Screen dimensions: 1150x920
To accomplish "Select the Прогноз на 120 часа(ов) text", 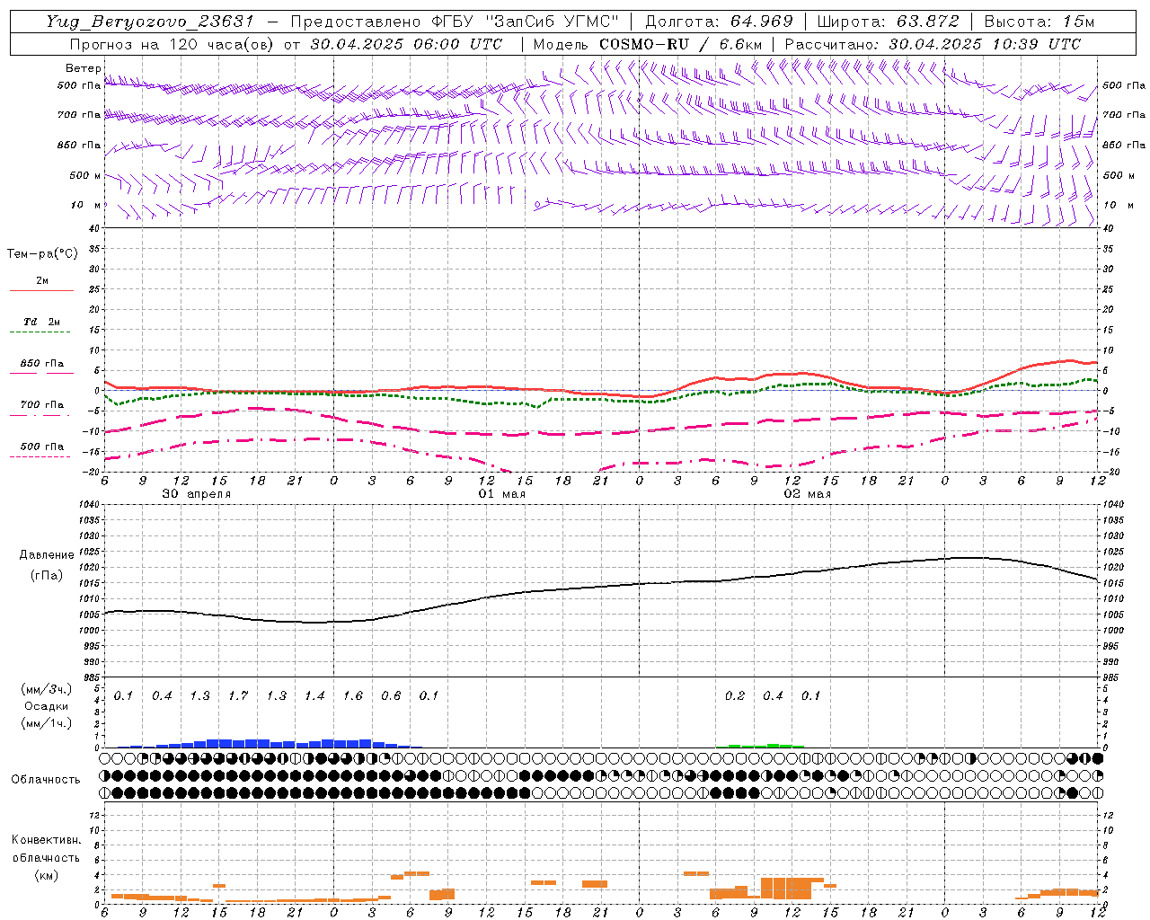I will click(172, 44).
